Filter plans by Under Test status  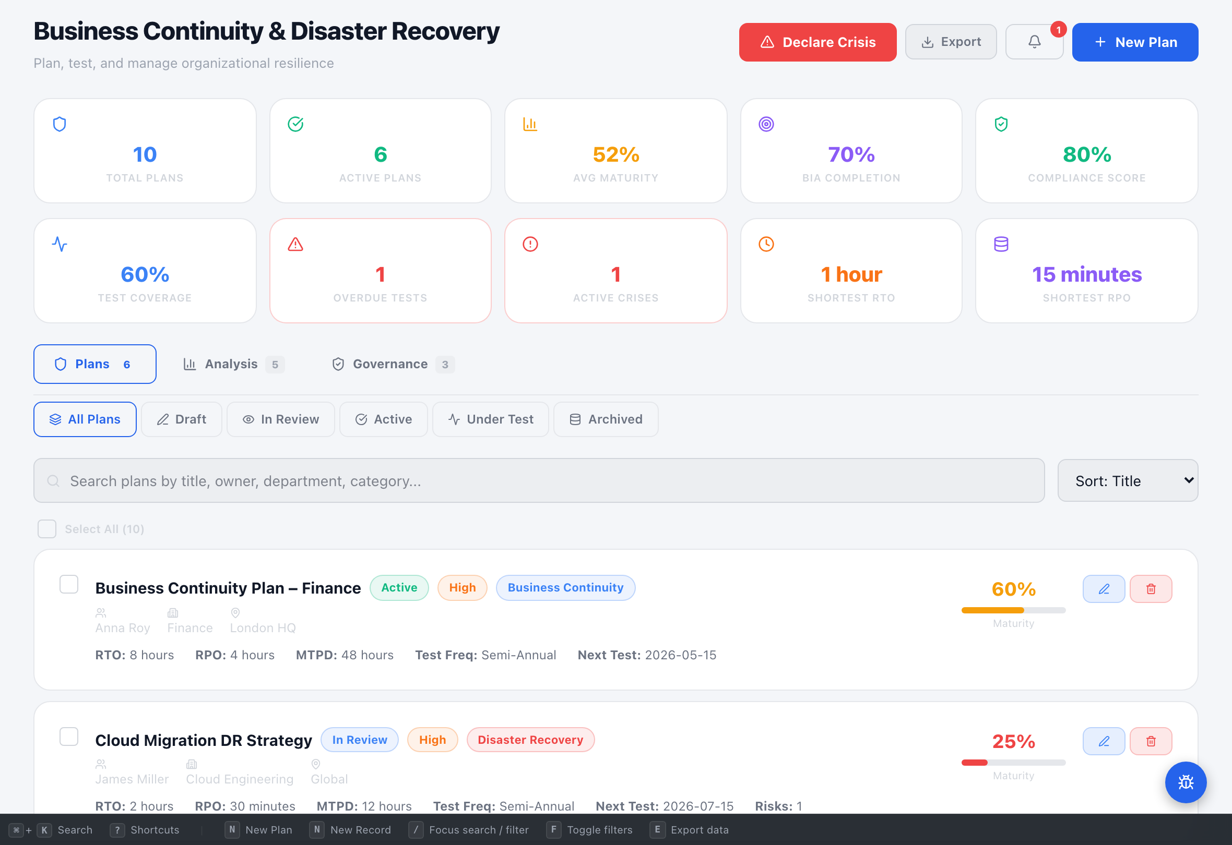pyautogui.click(x=490, y=419)
